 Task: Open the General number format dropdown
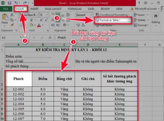pyautogui.click(x=91, y=15)
